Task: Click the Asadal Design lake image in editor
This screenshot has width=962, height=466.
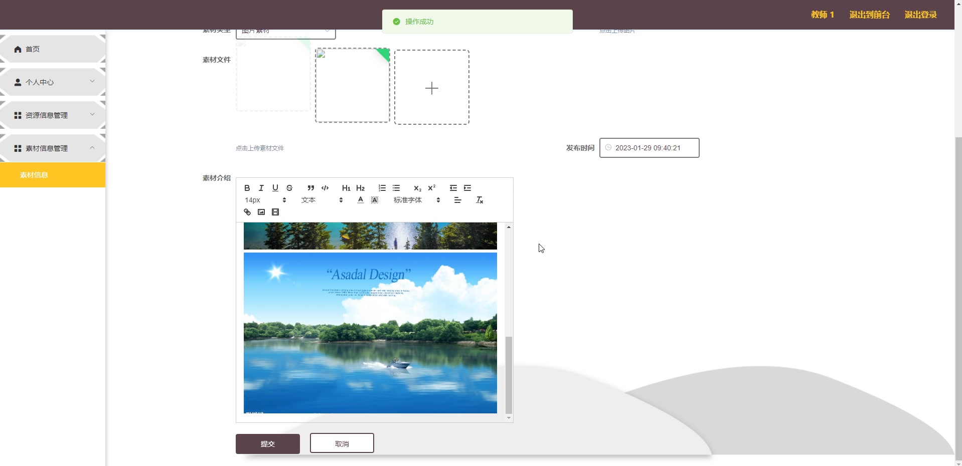Action: pyautogui.click(x=370, y=333)
